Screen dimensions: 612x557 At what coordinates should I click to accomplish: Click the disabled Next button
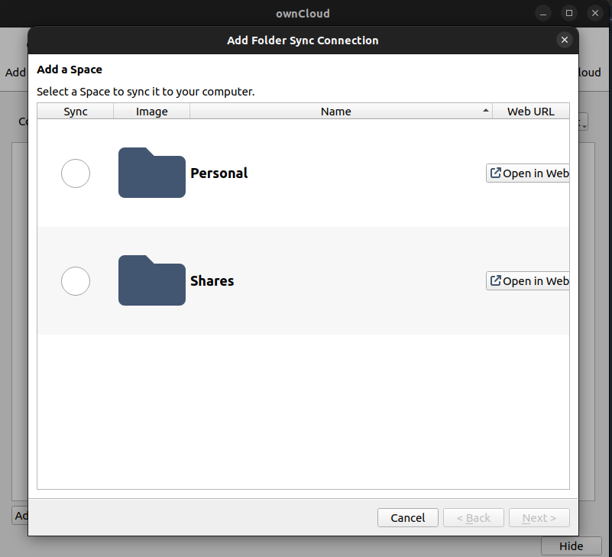point(539,517)
